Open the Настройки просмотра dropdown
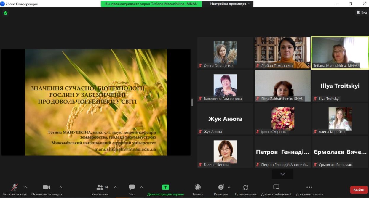 pyautogui.click(x=230, y=4)
